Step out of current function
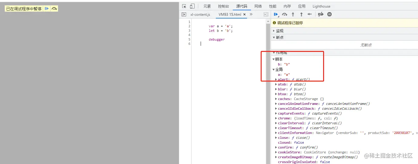Screen dimensions: 418x164 click(301, 14)
